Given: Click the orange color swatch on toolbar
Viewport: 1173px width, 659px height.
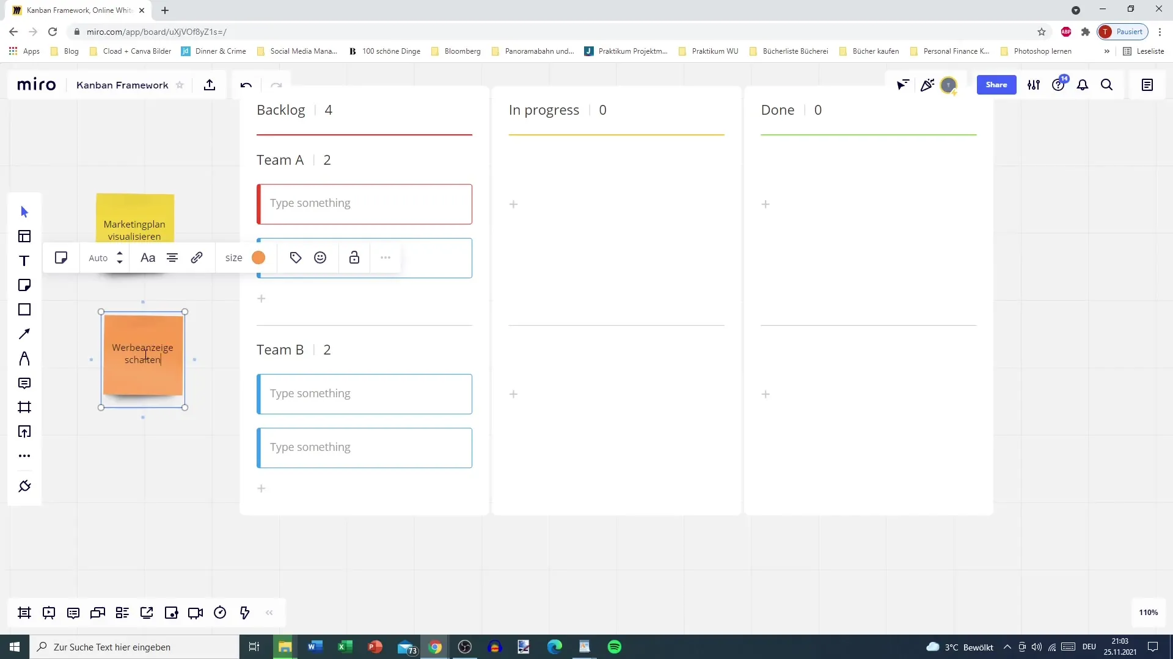Looking at the screenshot, I should (x=258, y=257).
